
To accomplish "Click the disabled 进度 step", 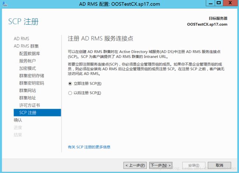I will [18, 128].
